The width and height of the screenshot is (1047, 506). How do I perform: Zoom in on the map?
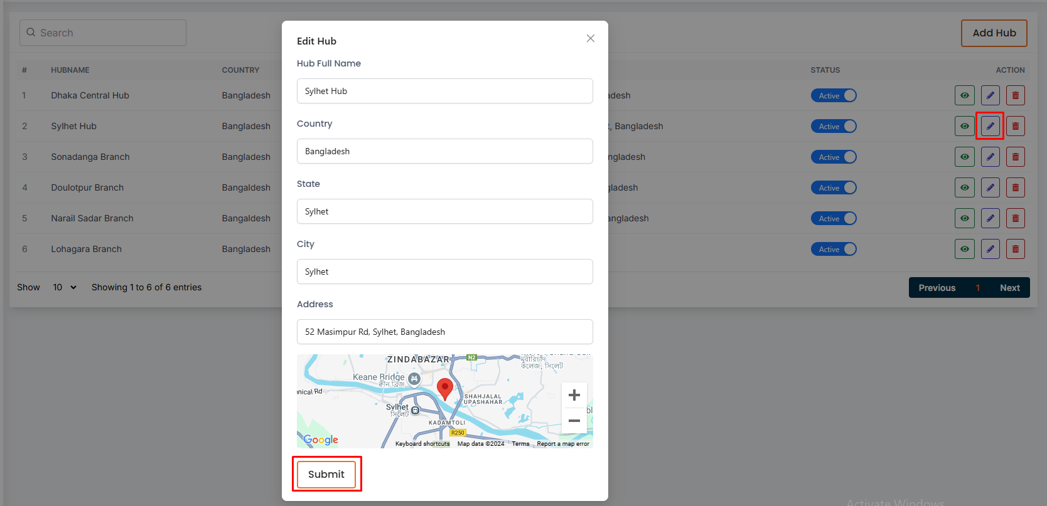click(574, 395)
